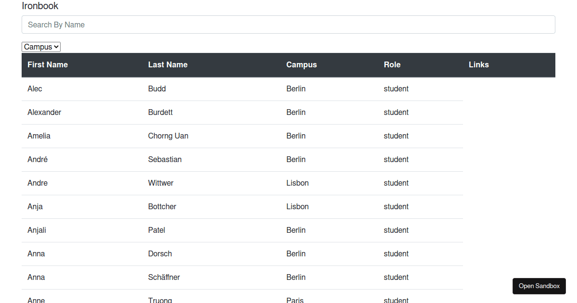Click the First Name column header
577x303 pixels.
click(x=48, y=64)
